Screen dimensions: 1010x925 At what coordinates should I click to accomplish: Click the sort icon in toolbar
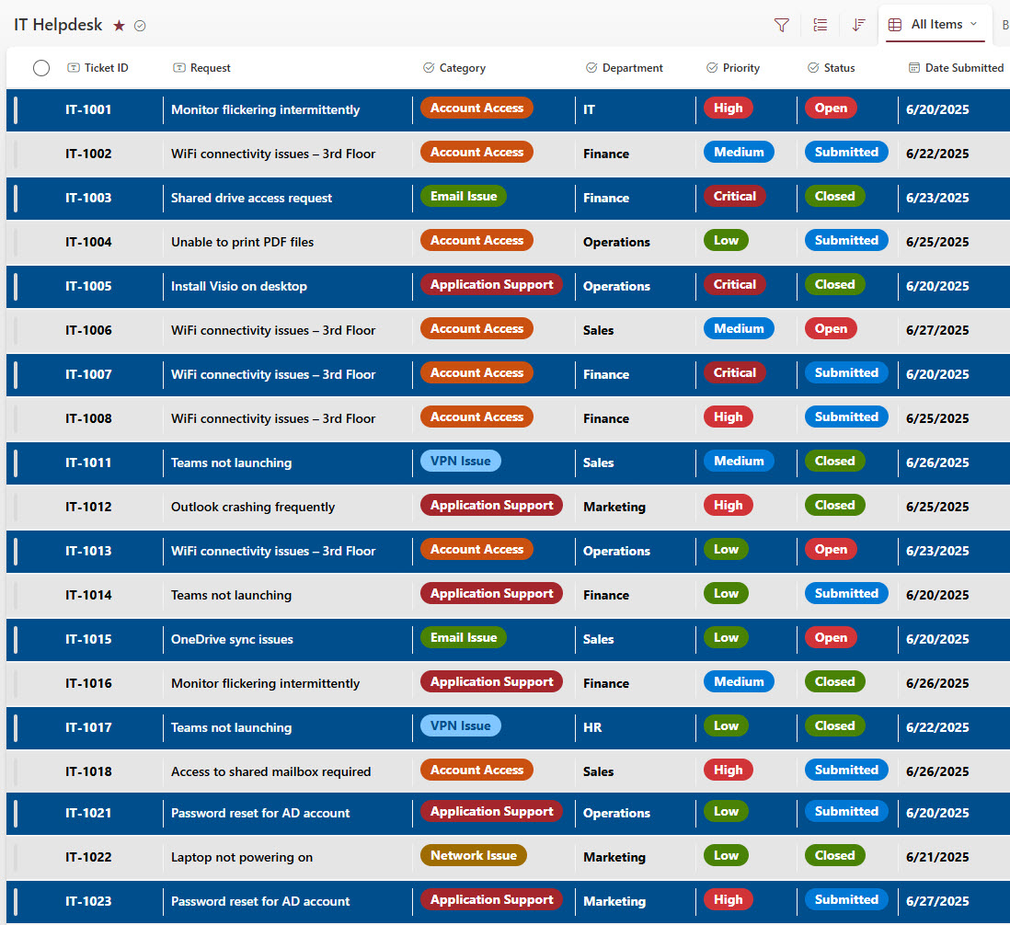pyautogui.click(x=858, y=26)
